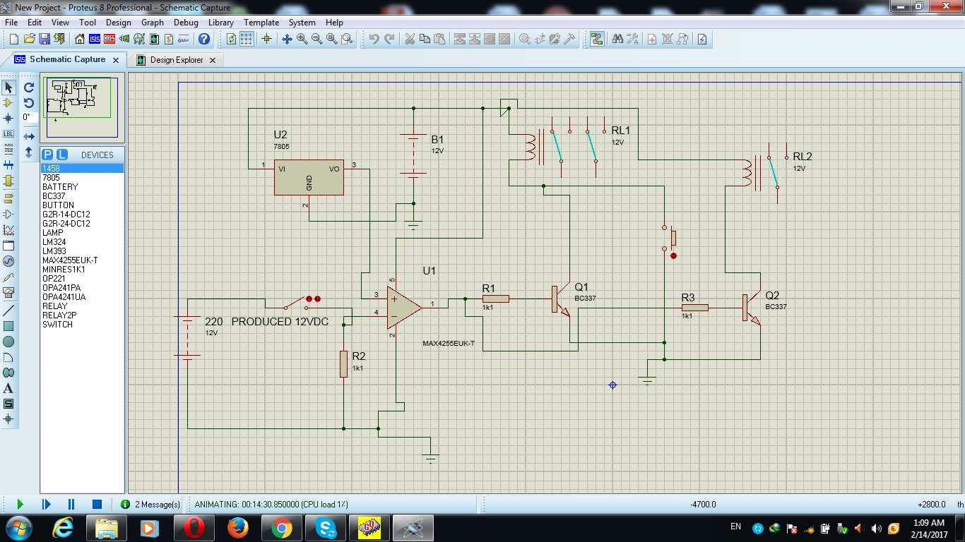Viewport: 965px width, 542px height.
Task: Click the Zoom to Area icon
Action: pos(347,39)
